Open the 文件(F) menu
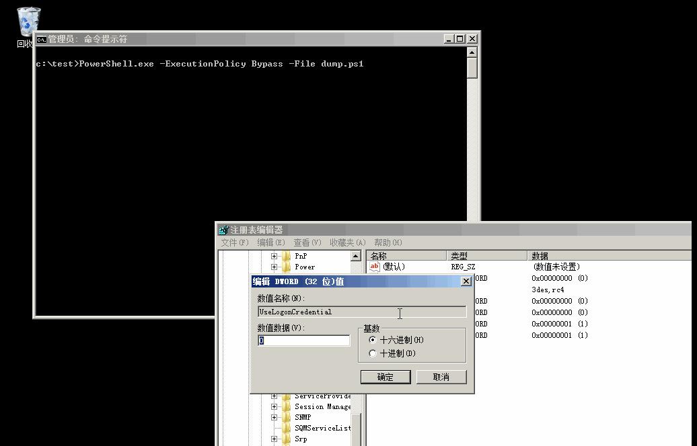 point(234,242)
